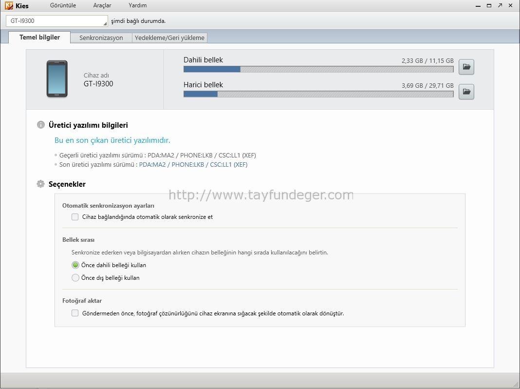Minimize the Kies window

click(478, 6)
